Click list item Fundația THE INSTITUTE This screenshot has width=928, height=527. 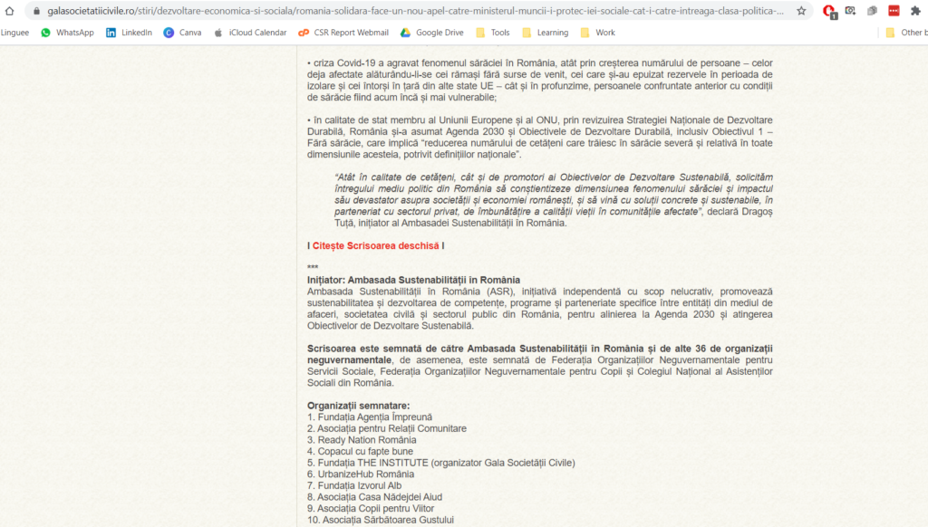point(441,463)
